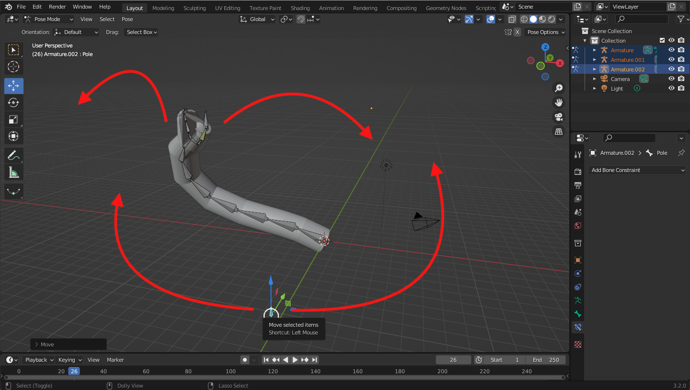Viewport: 690px width, 390px height.
Task: Open the Tool properties tab
Action: click(578, 154)
